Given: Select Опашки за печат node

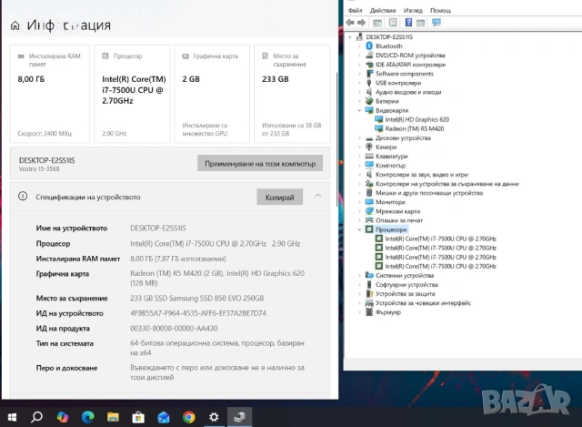Looking at the screenshot, I should tap(399, 220).
